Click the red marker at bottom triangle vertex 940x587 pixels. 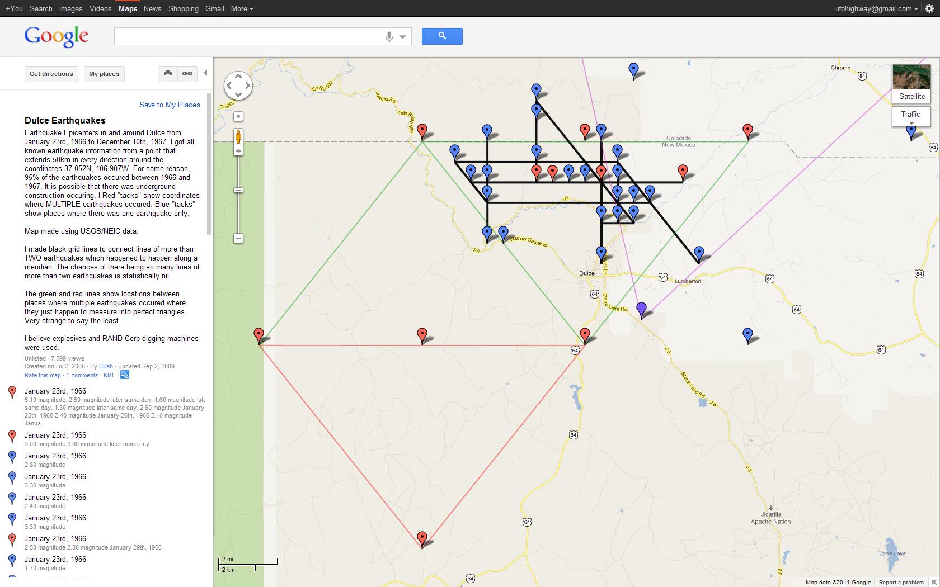click(x=422, y=539)
